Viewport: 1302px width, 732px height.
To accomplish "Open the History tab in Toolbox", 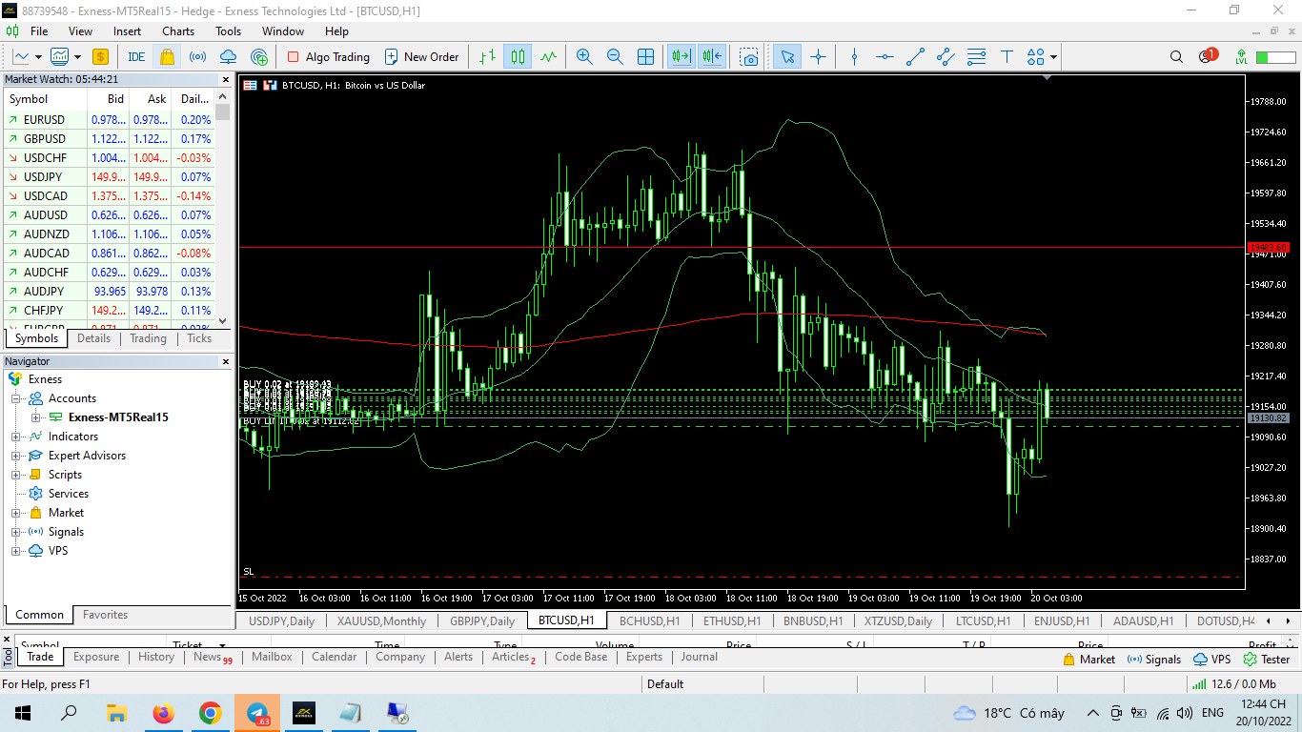I will click(156, 657).
